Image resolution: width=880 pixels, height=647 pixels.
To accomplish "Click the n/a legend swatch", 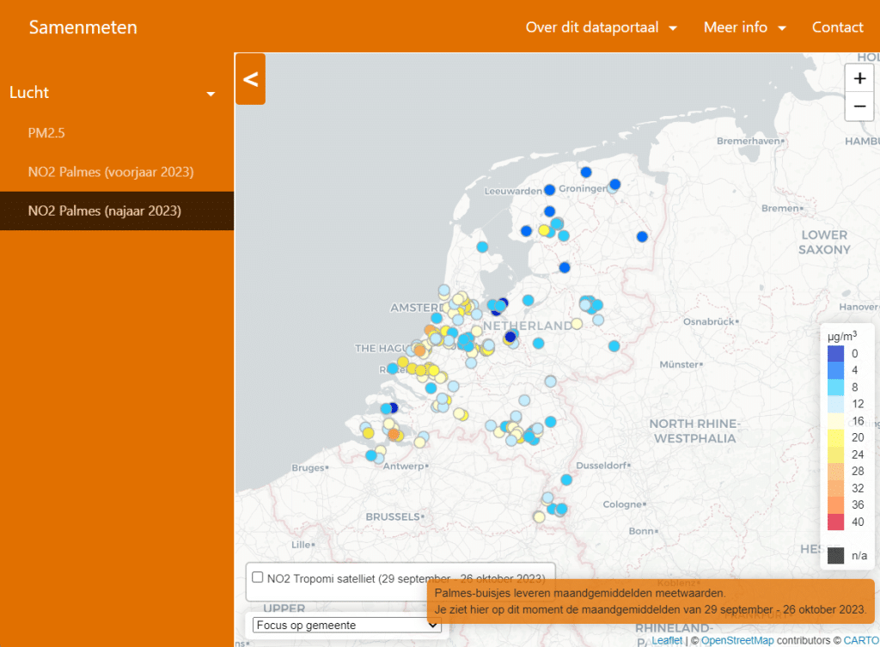I will click(x=835, y=555).
